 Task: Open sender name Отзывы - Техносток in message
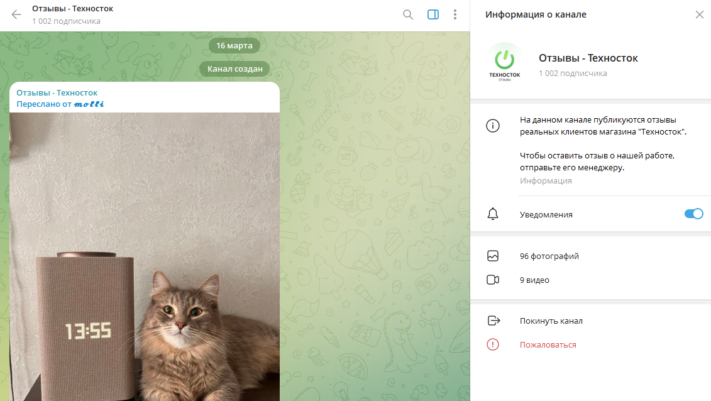pyautogui.click(x=57, y=93)
